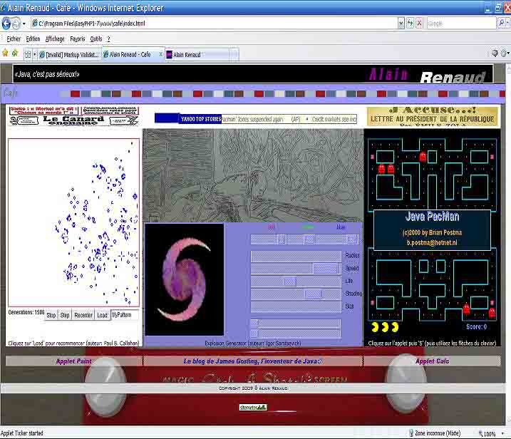Image resolution: width=511 pixels, height=439 pixels.
Task: Open the recent pages dropdown next to Forward
Action: [24, 24]
